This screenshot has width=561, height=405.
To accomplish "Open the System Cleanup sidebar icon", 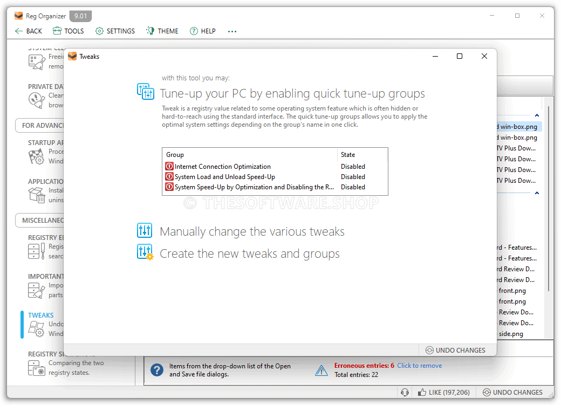I will tap(37, 62).
